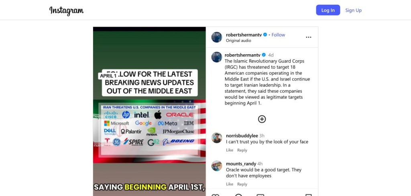This screenshot has height=196, width=411.
Task: View norrisbuddylee's profile picture
Action: 217,138
